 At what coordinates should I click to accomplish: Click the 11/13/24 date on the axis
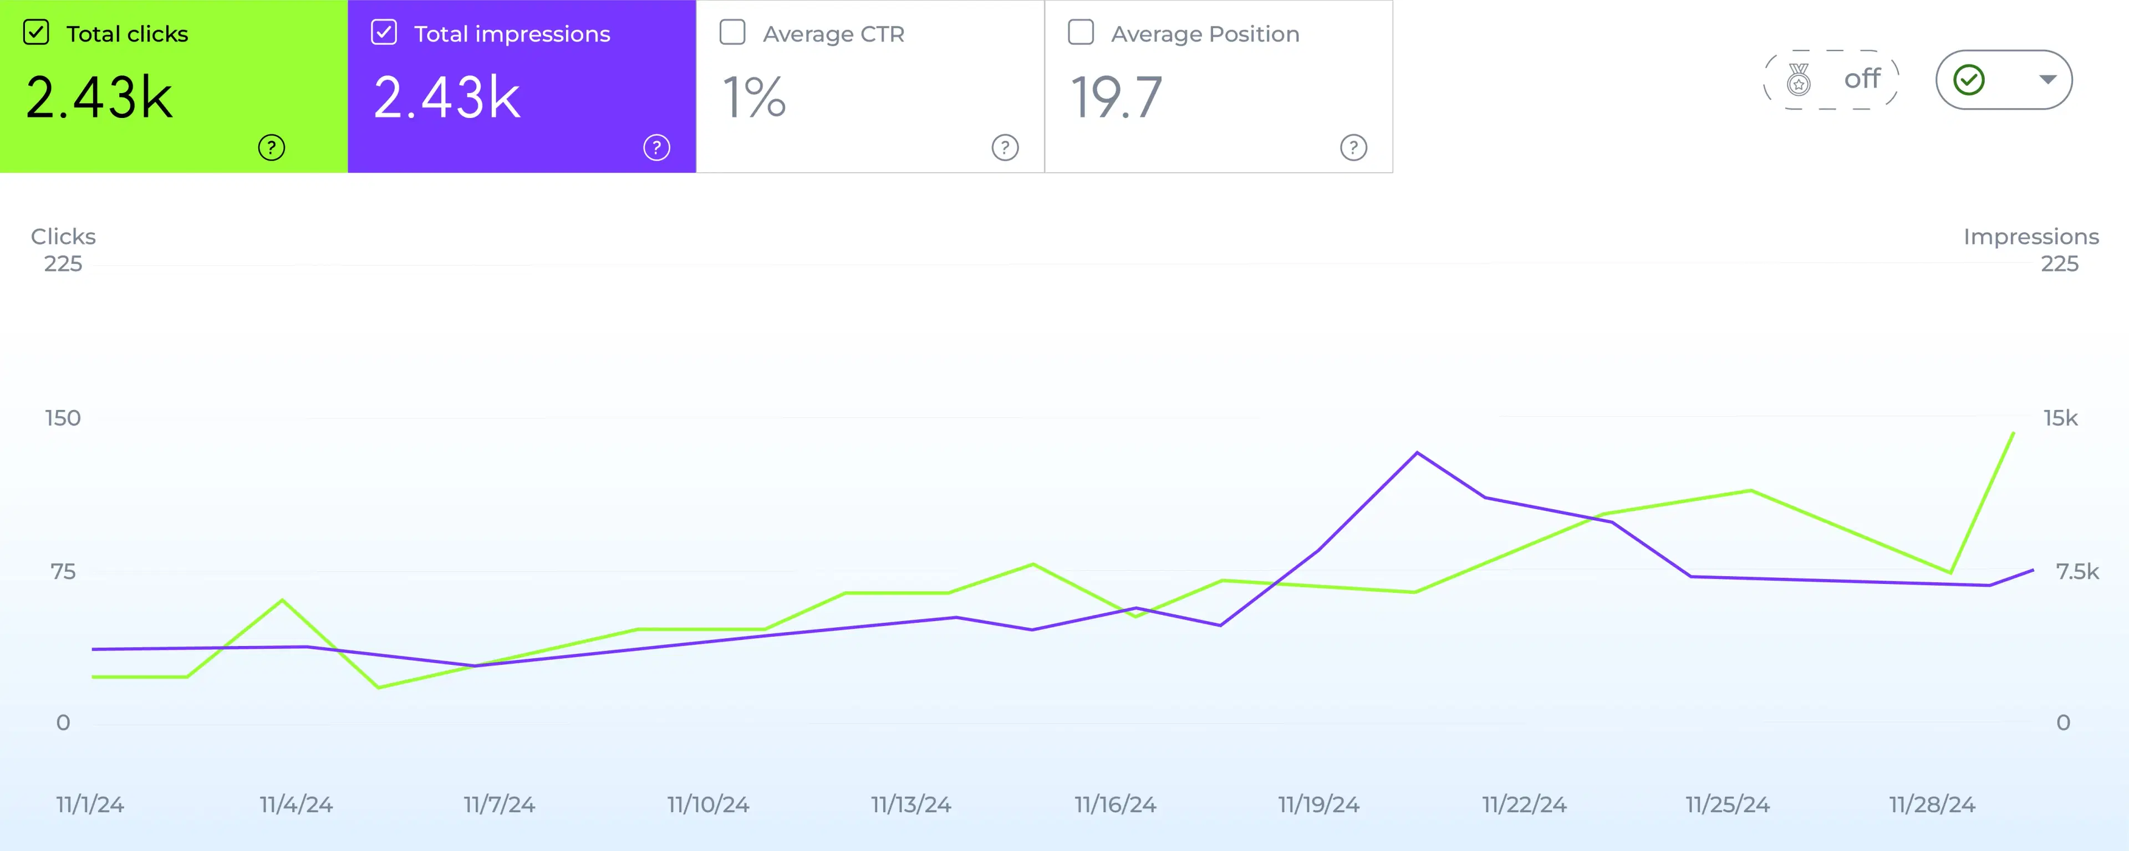pyautogui.click(x=911, y=804)
